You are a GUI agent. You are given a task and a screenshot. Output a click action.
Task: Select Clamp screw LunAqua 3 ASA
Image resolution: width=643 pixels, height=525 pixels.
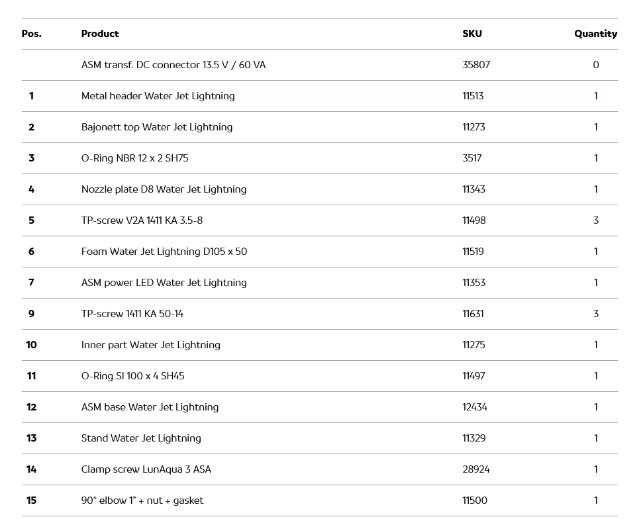click(x=146, y=469)
